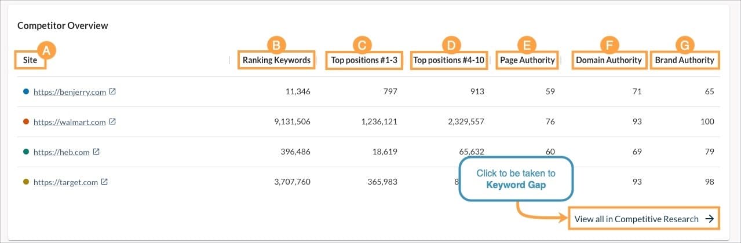
Task: Open the https://walmart.com site link
Action: 70,122
